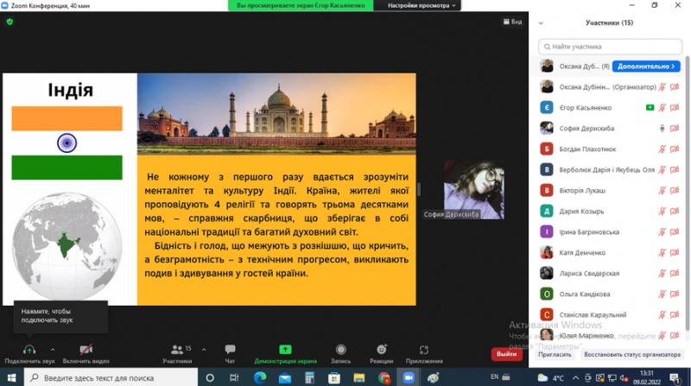Click the green encryption shield icon
This screenshot has width=691, height=386.
pos(10,22)
